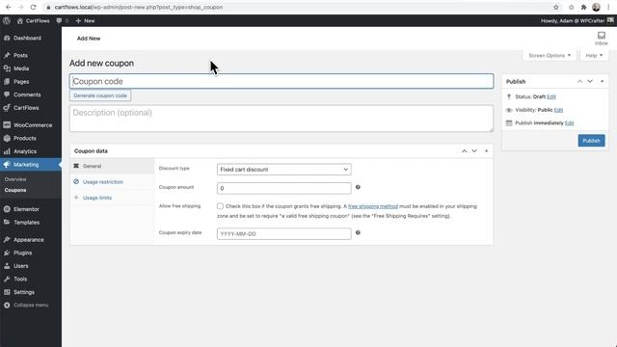Open the Dashboard icon in sidebar
This screenshot has height=347, width=617.
7,39
